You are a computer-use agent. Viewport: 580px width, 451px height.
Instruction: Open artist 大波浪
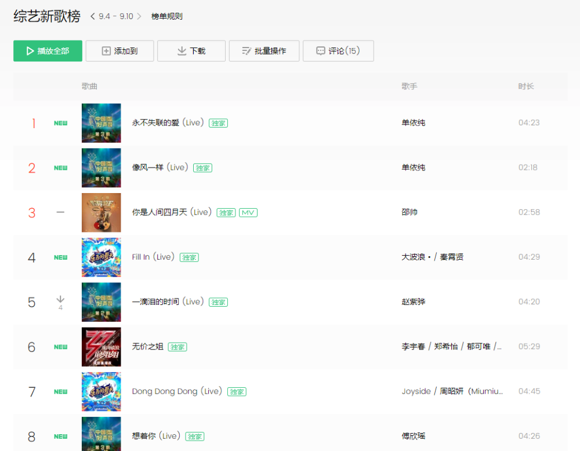coord(416,257)
